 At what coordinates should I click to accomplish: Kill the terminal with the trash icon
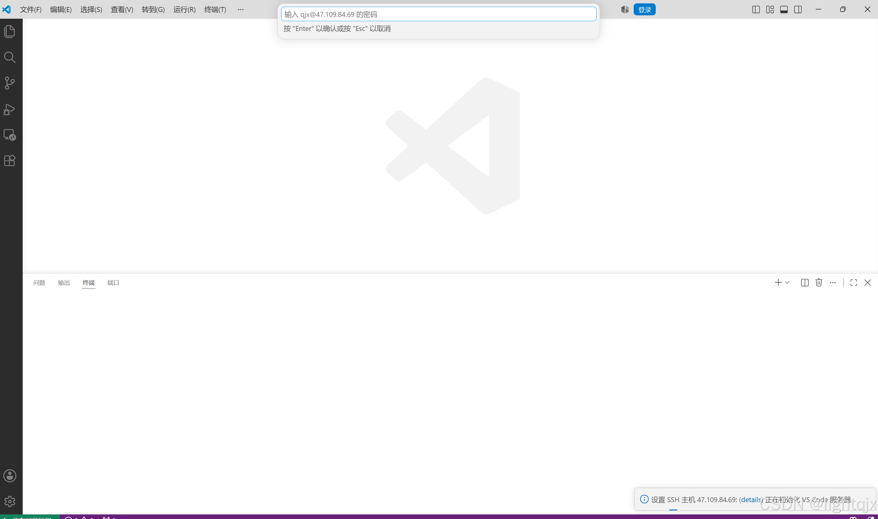click(x=819, y=283)
